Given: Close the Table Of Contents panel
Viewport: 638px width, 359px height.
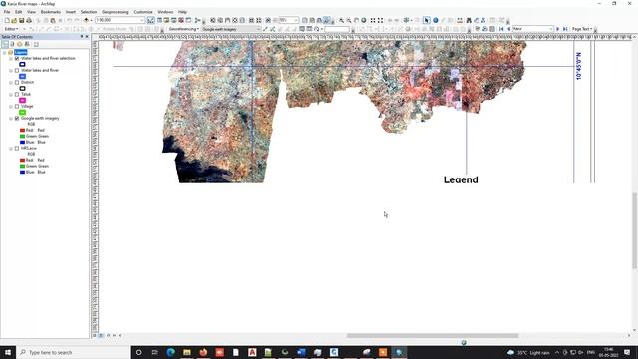Looking at the screenshot, I should [87, 37].
